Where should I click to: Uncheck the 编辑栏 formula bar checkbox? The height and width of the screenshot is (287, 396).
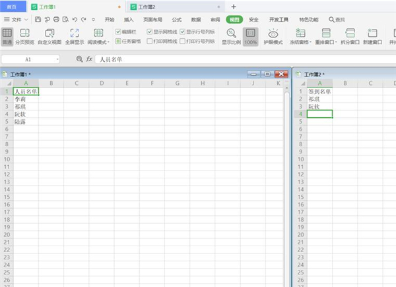118,31
